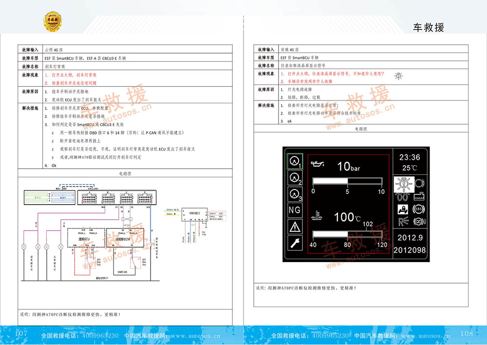This screenshot has height=345, width=487.
Task: Click the highlighted lamp fault symbol
Action: [x=403, y=184]
